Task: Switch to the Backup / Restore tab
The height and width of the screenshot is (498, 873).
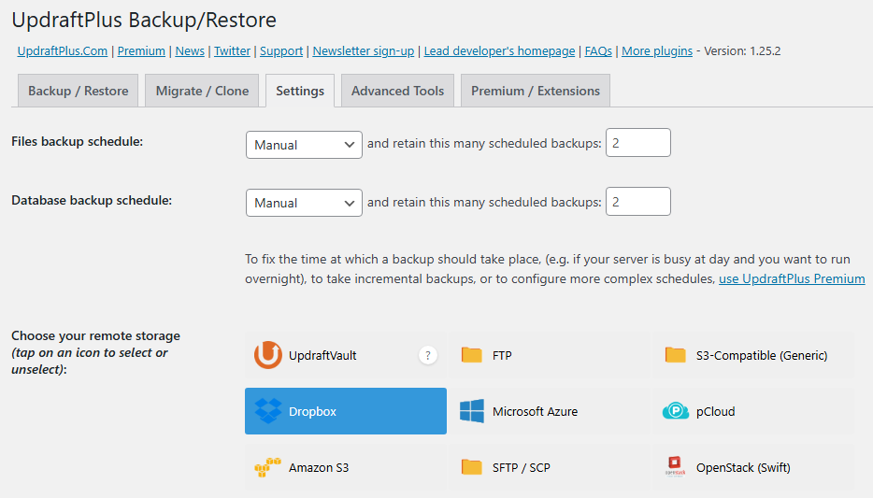Action: [x=79, y=91]
